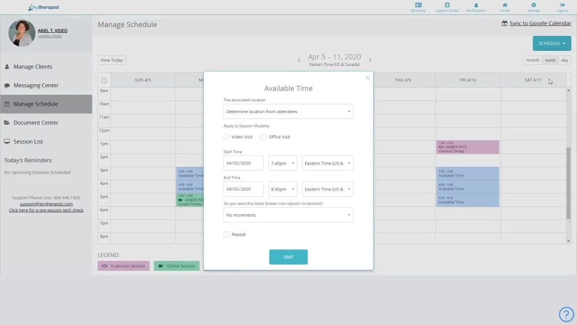The image size is (577, 325).
Task: Click the pre-session tech check link
Action: (x=46, y=210)
